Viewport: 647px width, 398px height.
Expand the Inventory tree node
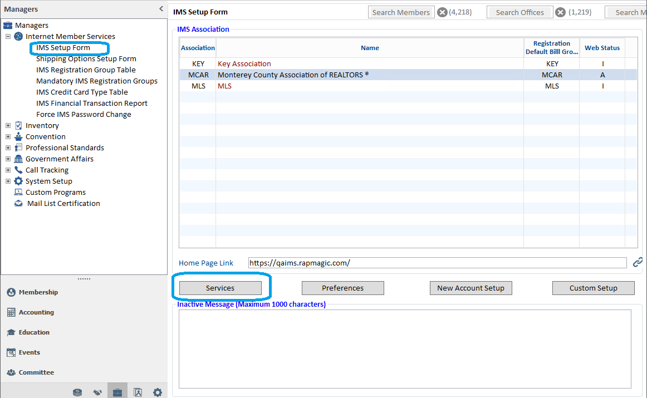[x=8, y=125]
